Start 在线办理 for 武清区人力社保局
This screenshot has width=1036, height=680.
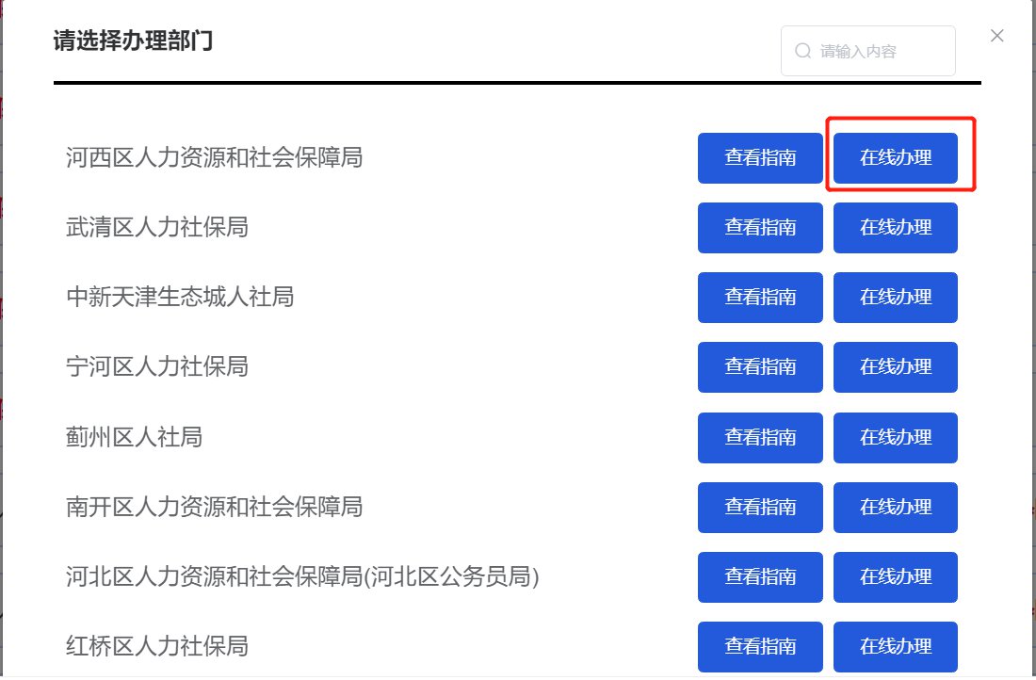pyautogui.click(x=895, y=227)
